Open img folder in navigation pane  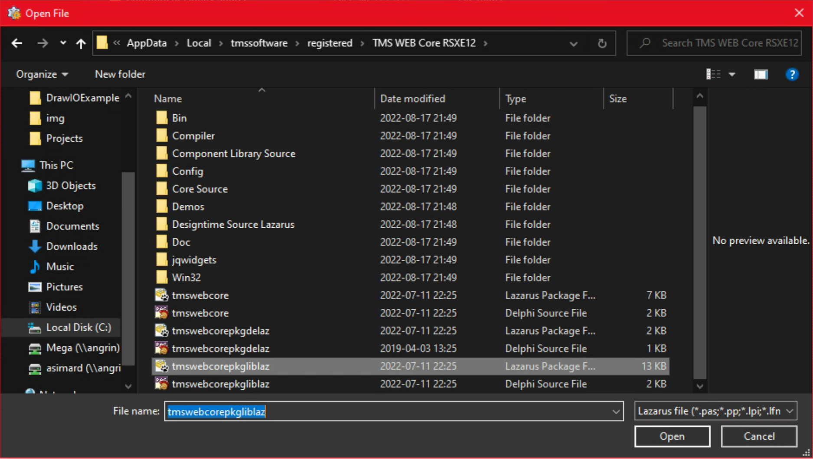pyautogui.click(x=47, y=118)
